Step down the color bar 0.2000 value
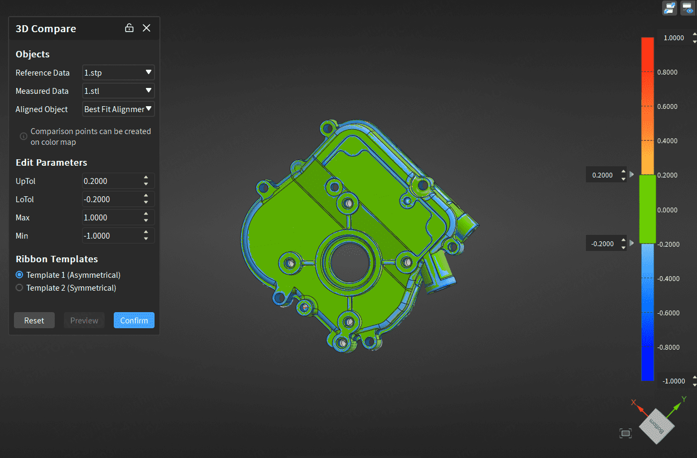 click(623, 179)
